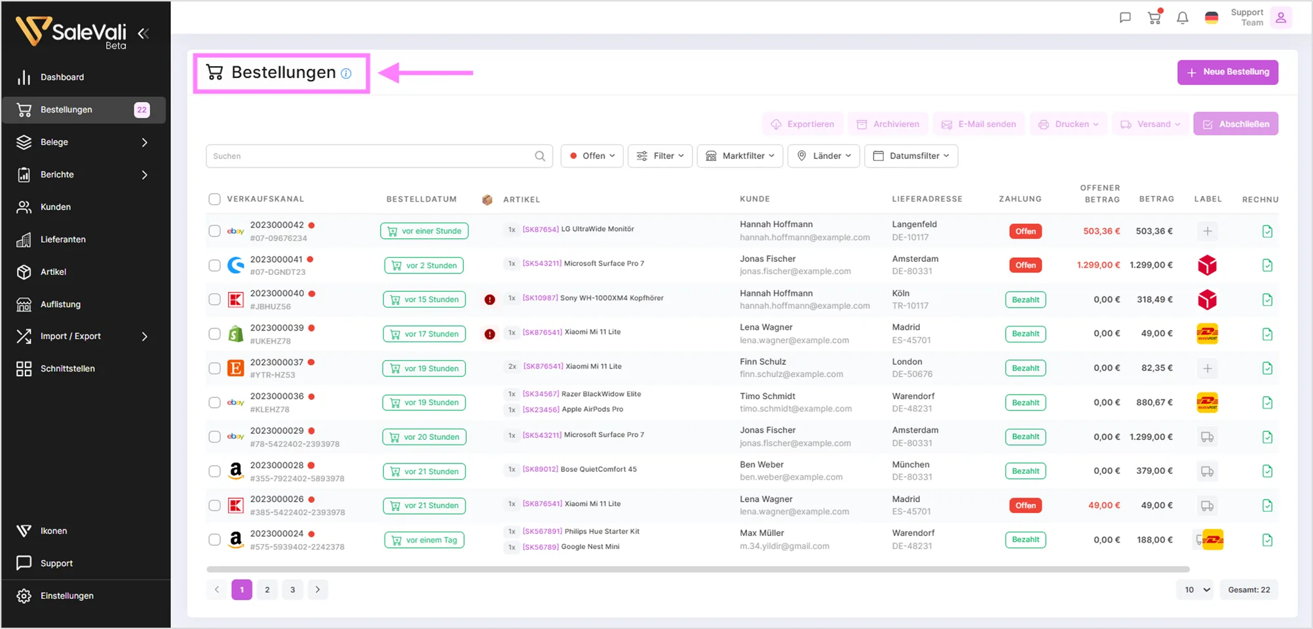Viewport: 1313px width, 629px height.
Task: Open the invoice document for order 2023000024
Action: pos(1267,540)
